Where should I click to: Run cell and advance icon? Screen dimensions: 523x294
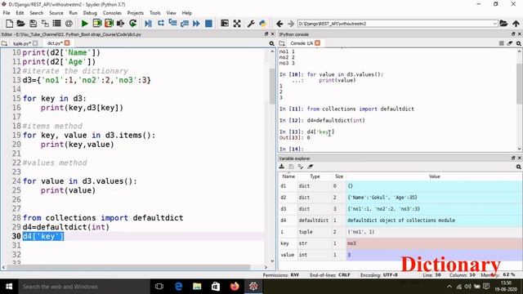109,24
